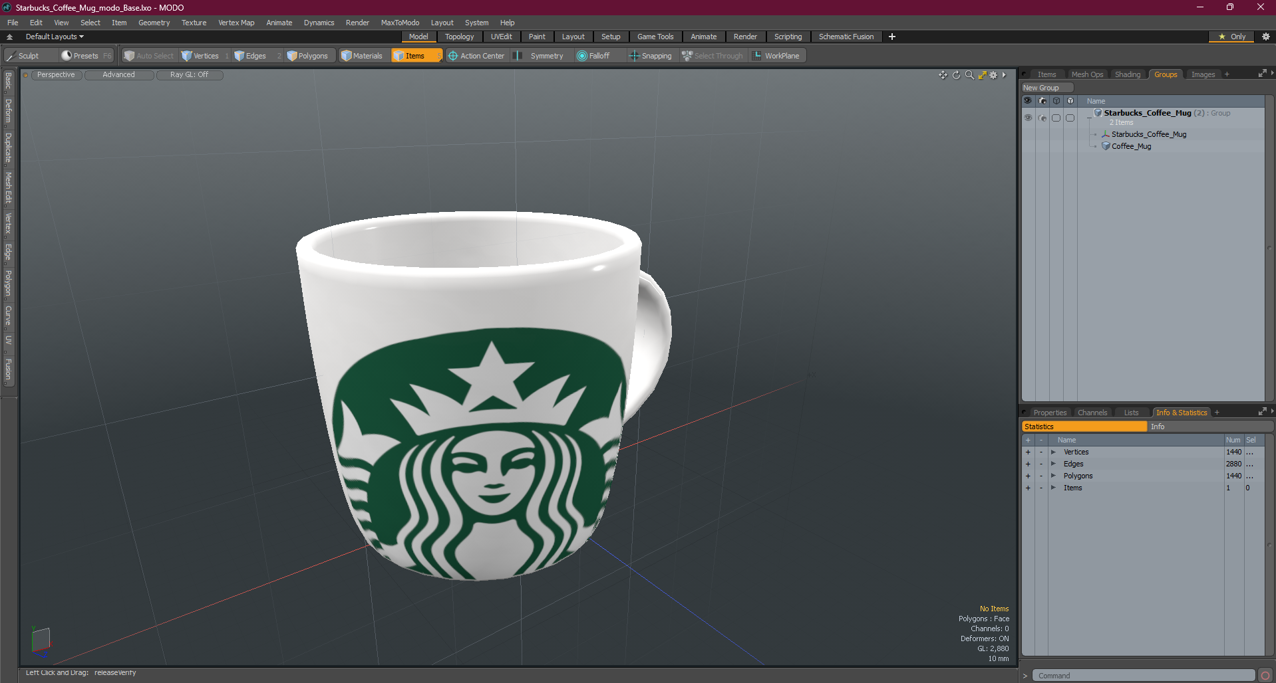Screen dimensions: 1276x683
Task: Toggle visibility eye for Starbucks_Coffee_Mug group
Action: (1028, 118)
